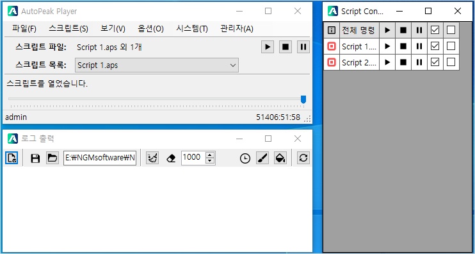Pause all scripts in the 전체 명령 row
This screenshot has width=475, height=254.
click(419, 30)
